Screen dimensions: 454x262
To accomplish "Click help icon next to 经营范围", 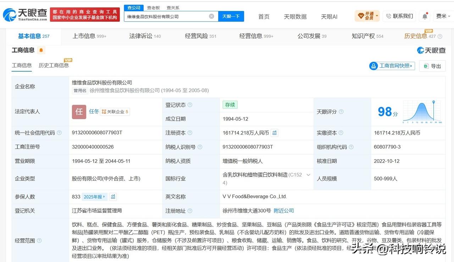I will 39,241.
